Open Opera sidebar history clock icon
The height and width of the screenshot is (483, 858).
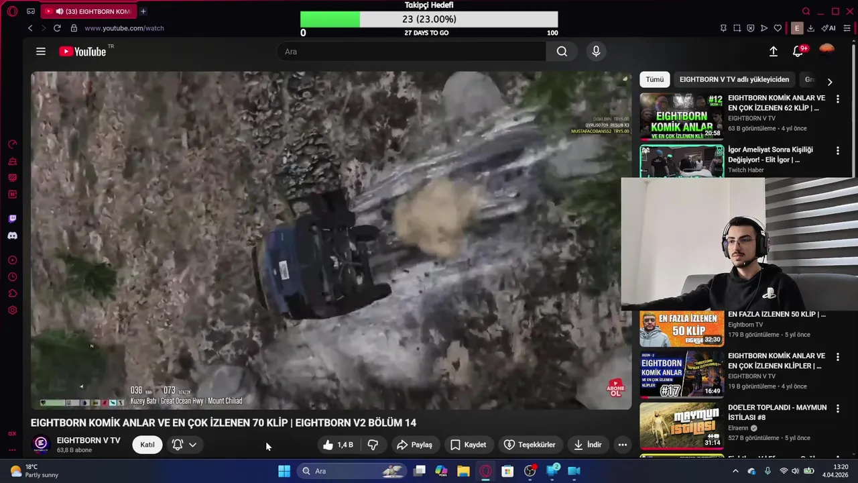coord(12,277)
